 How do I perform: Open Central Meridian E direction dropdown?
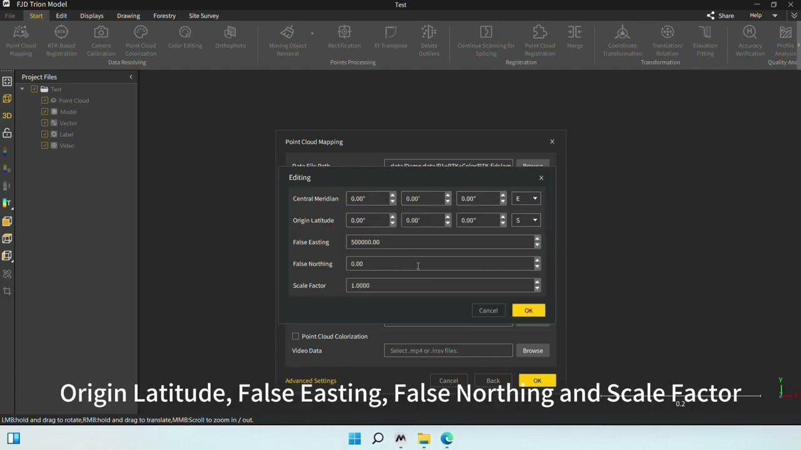[526, 199]
